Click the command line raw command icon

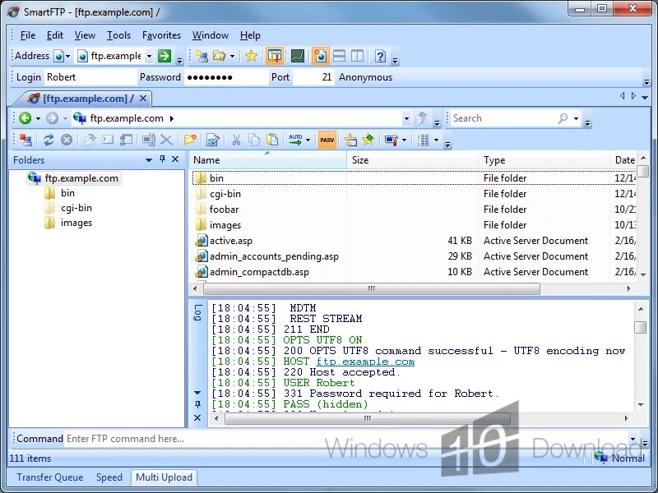(x=108, y=140)
